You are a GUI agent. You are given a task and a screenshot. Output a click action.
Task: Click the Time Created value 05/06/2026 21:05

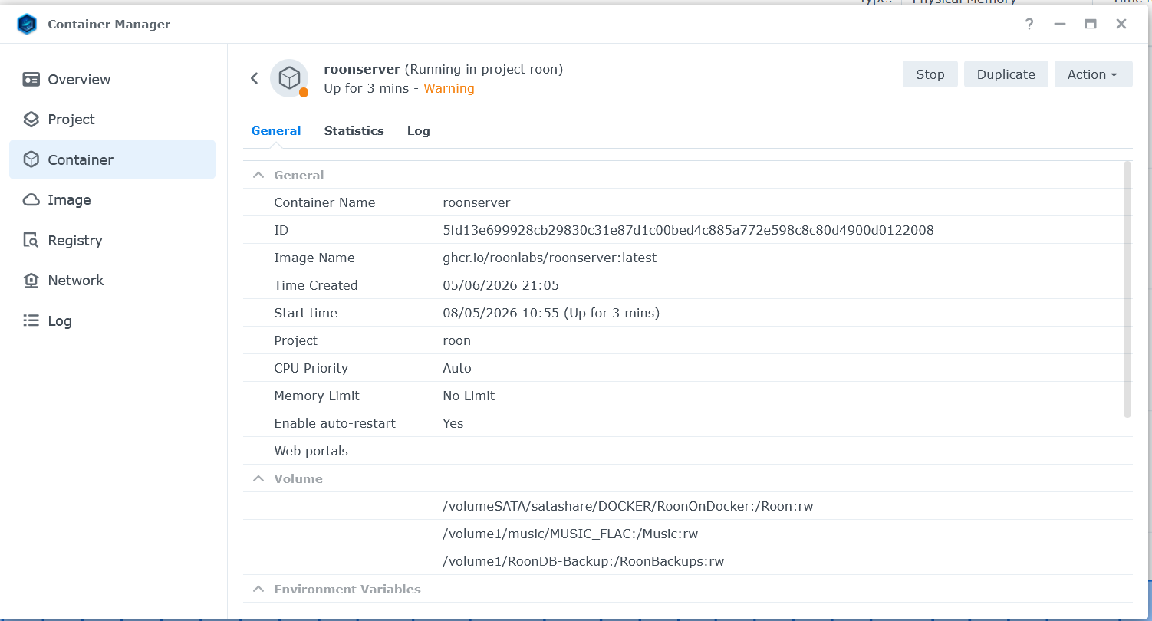click(x=501, y=285)
